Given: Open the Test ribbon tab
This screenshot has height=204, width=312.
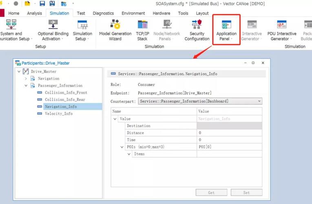Looking at the screenshot, I should [81, 13].
